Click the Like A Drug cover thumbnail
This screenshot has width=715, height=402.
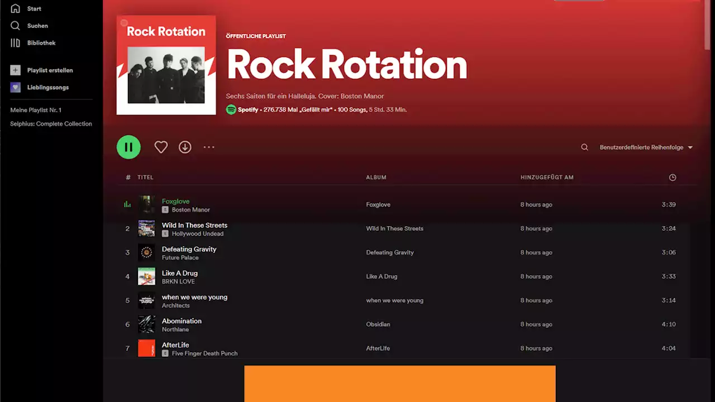(146, 276)
